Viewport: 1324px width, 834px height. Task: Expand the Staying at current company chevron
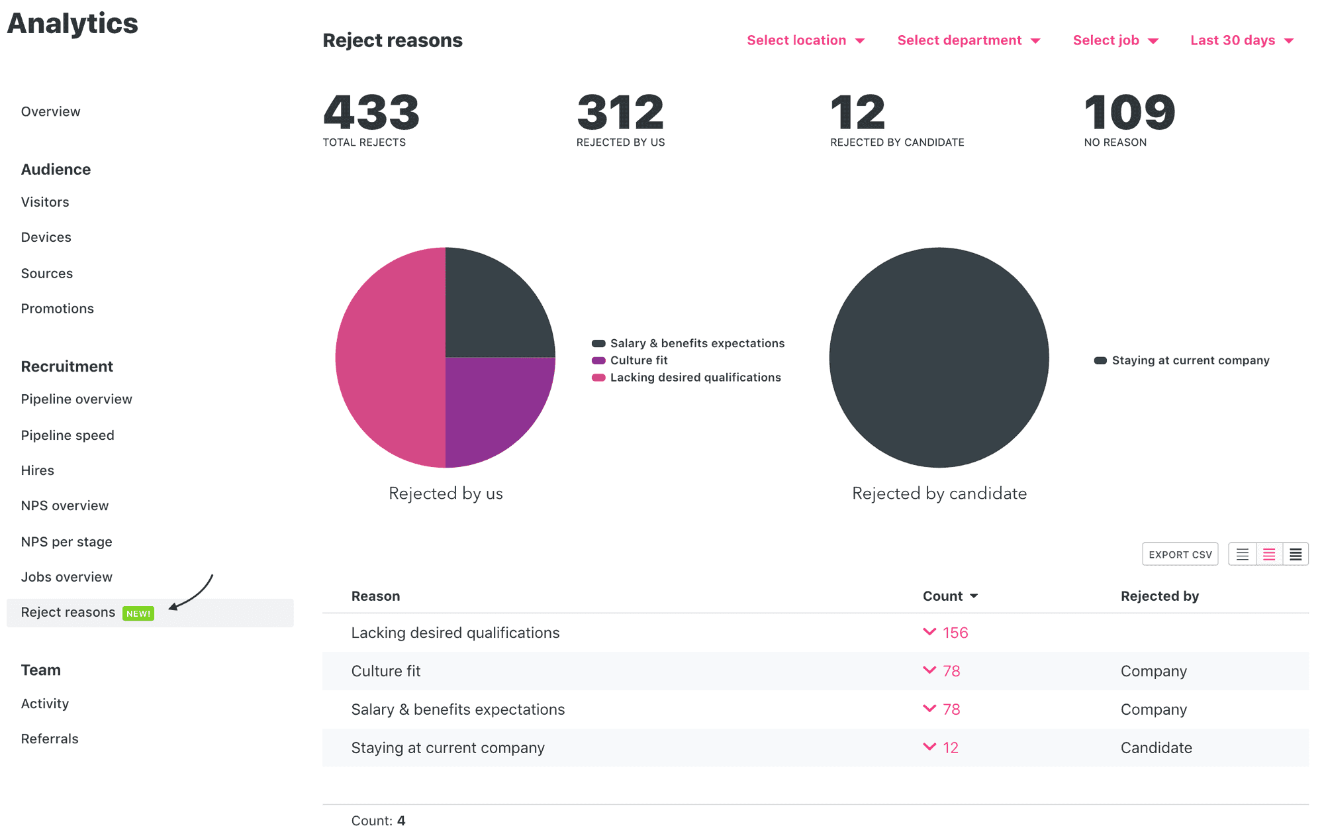(x=929, y=747)
